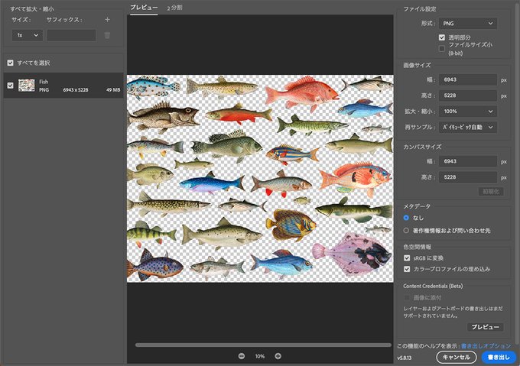Click the 6943 x 5228 dimensions text
The height and width of the screenshot is (366, 520).
coord(76,89)
